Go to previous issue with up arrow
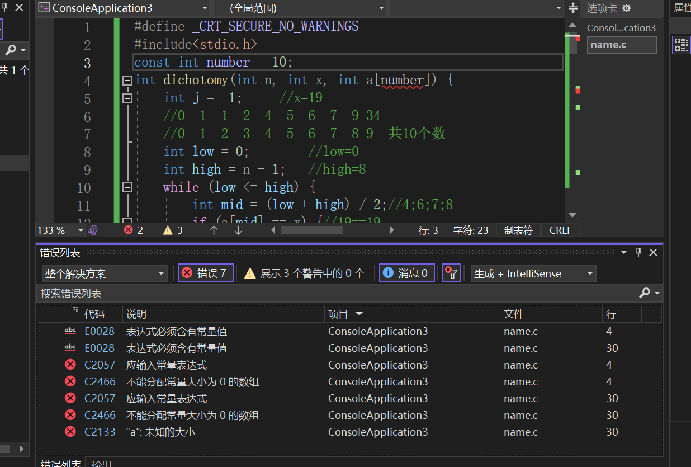Viewport: 691px width, 467px height. (x=214, y=230)
